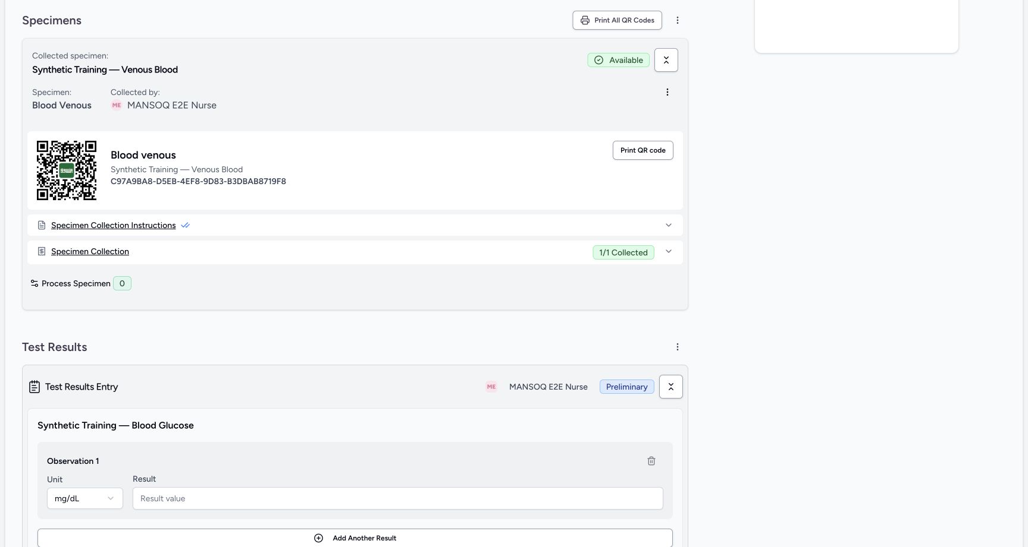Open Test Results section three-dot menu
The width and height of the screenshot is (1028, 547).
[x=677, y=347]
